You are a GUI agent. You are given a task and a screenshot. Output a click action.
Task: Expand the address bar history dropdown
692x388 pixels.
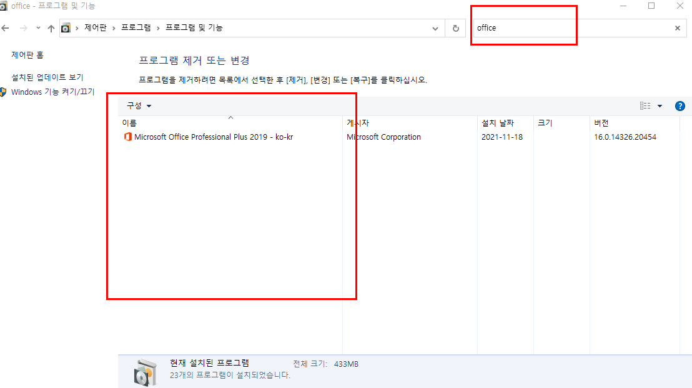435,28
